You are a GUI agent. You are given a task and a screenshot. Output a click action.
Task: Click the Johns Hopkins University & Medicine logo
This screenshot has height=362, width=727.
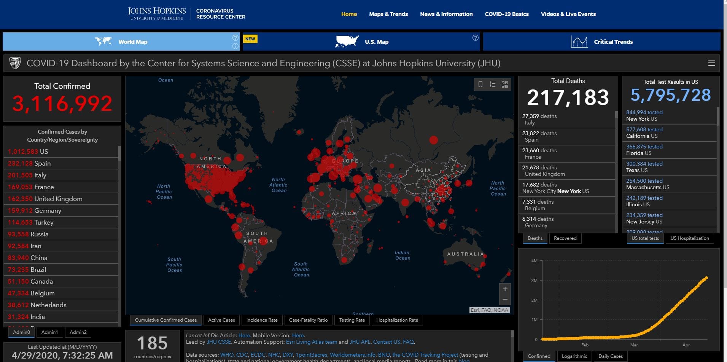(156, 14)
